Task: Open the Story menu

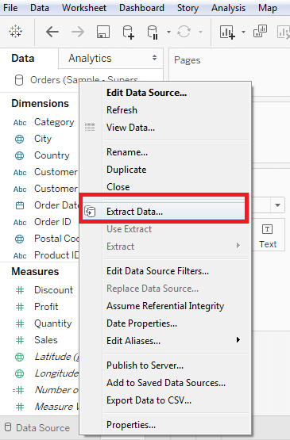Action: [188, 8]
